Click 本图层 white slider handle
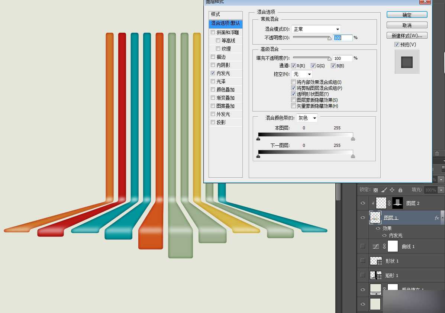 coord(353,139)
